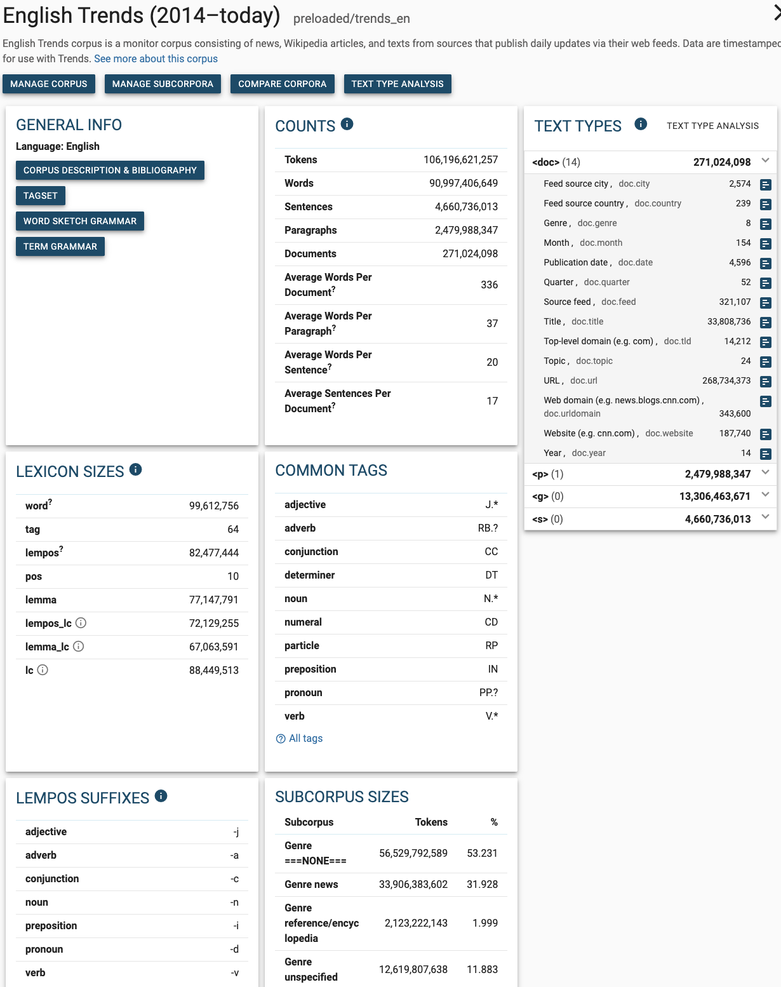
Task: Close the corpus info panel
Action: (777, 13)
